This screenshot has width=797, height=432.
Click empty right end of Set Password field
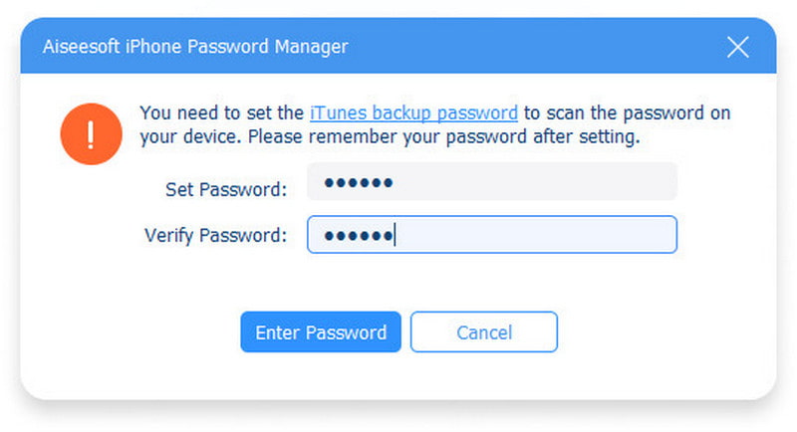pyautogui.click(x=638, y=182)
